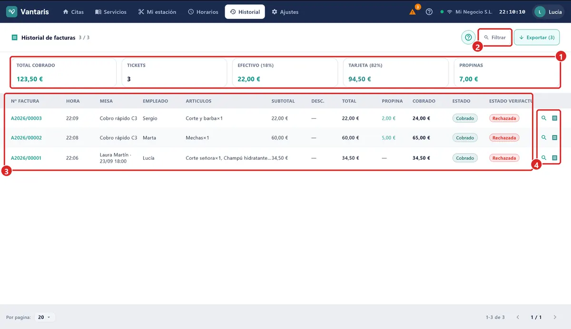Screen dimensions: 571x329
Task: Click the SUBTOTAL column header
Action: [283, 101]
